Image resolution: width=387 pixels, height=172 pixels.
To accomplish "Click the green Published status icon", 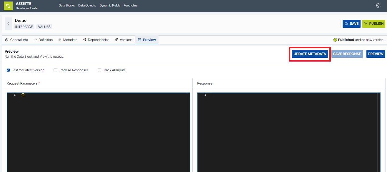I will tap(335, 40).
